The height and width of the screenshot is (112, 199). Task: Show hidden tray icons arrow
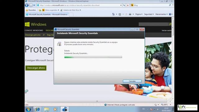click(147, 109)
